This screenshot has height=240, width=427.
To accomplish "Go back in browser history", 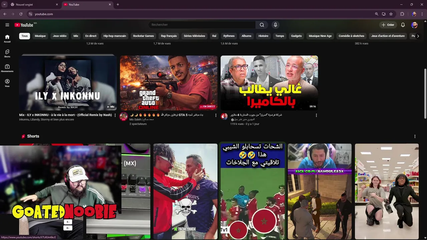I will point(5,14).
